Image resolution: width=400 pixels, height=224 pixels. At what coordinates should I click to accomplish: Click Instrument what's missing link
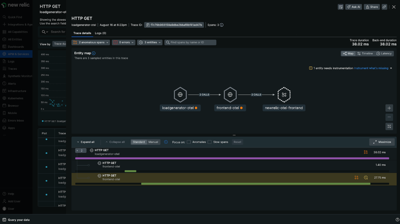click(371, 68)
